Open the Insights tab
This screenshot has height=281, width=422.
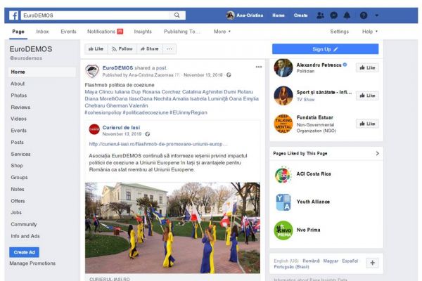coord(143,32)
